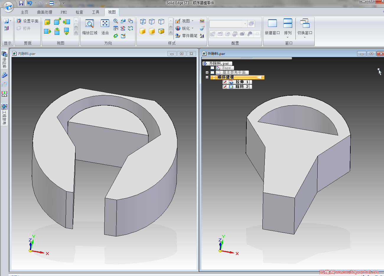Click the layers icon in the left sidebar
The width and height of the screenshot is (384, 276).
4,84
